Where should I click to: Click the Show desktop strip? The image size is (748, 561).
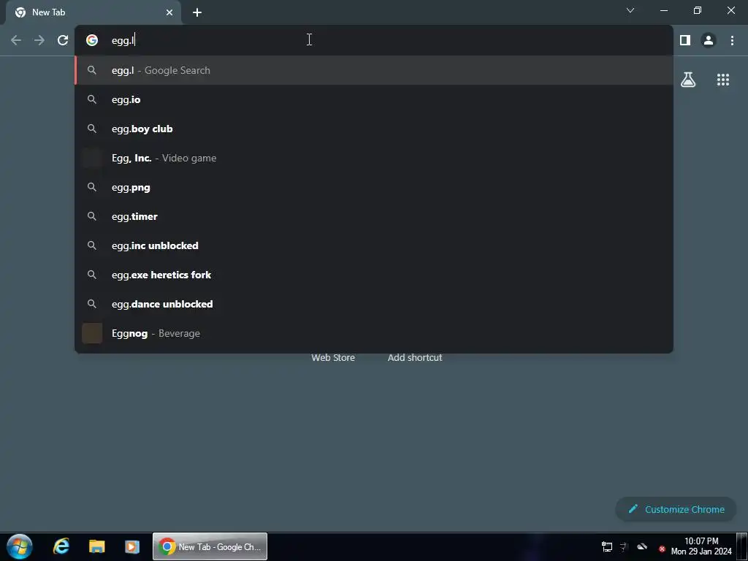tap(742, 546)
